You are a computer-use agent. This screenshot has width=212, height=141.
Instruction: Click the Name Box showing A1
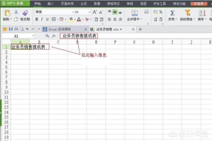click(18, 36)
